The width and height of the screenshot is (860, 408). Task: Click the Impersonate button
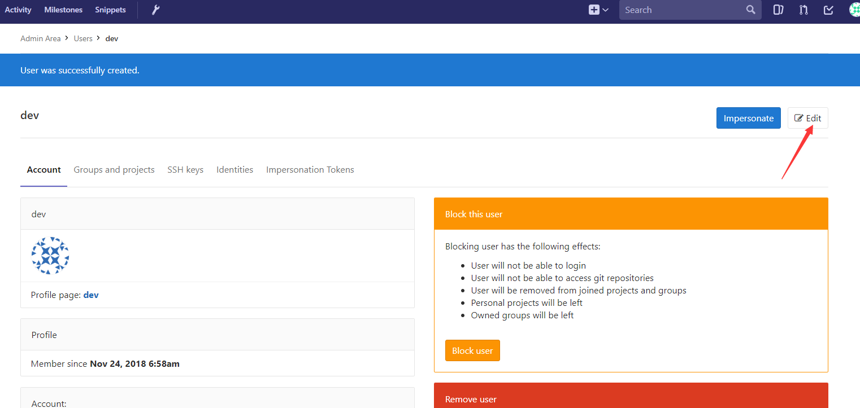click(748, 118)
